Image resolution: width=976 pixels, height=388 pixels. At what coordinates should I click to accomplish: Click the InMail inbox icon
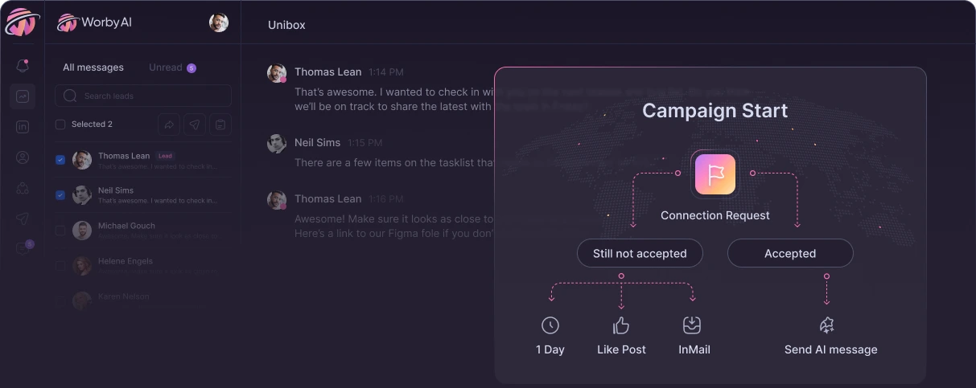click(692, 325)
